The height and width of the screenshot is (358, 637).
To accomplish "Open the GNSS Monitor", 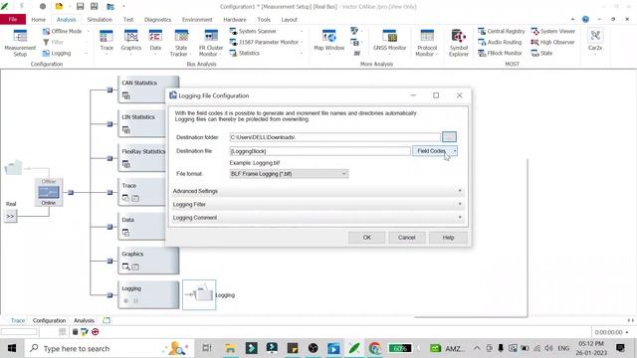I will click(389, 40).
